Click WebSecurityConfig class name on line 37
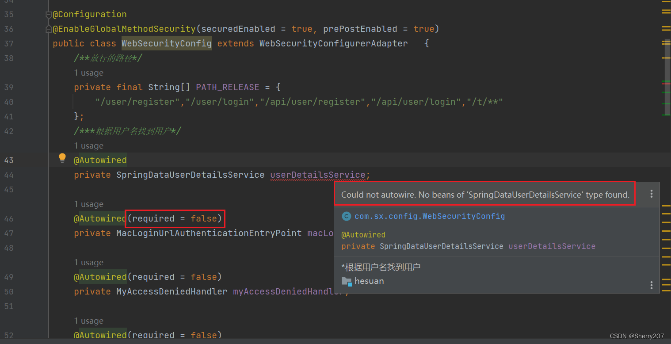Image resolution: width=671 pixels, height=344 pixels. click(x=167, y=43)
